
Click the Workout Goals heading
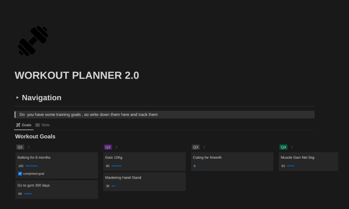35,136
